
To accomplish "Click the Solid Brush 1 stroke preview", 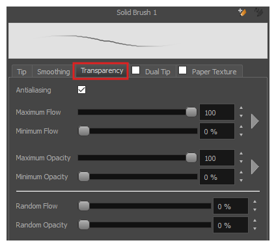I will point(138,41).
